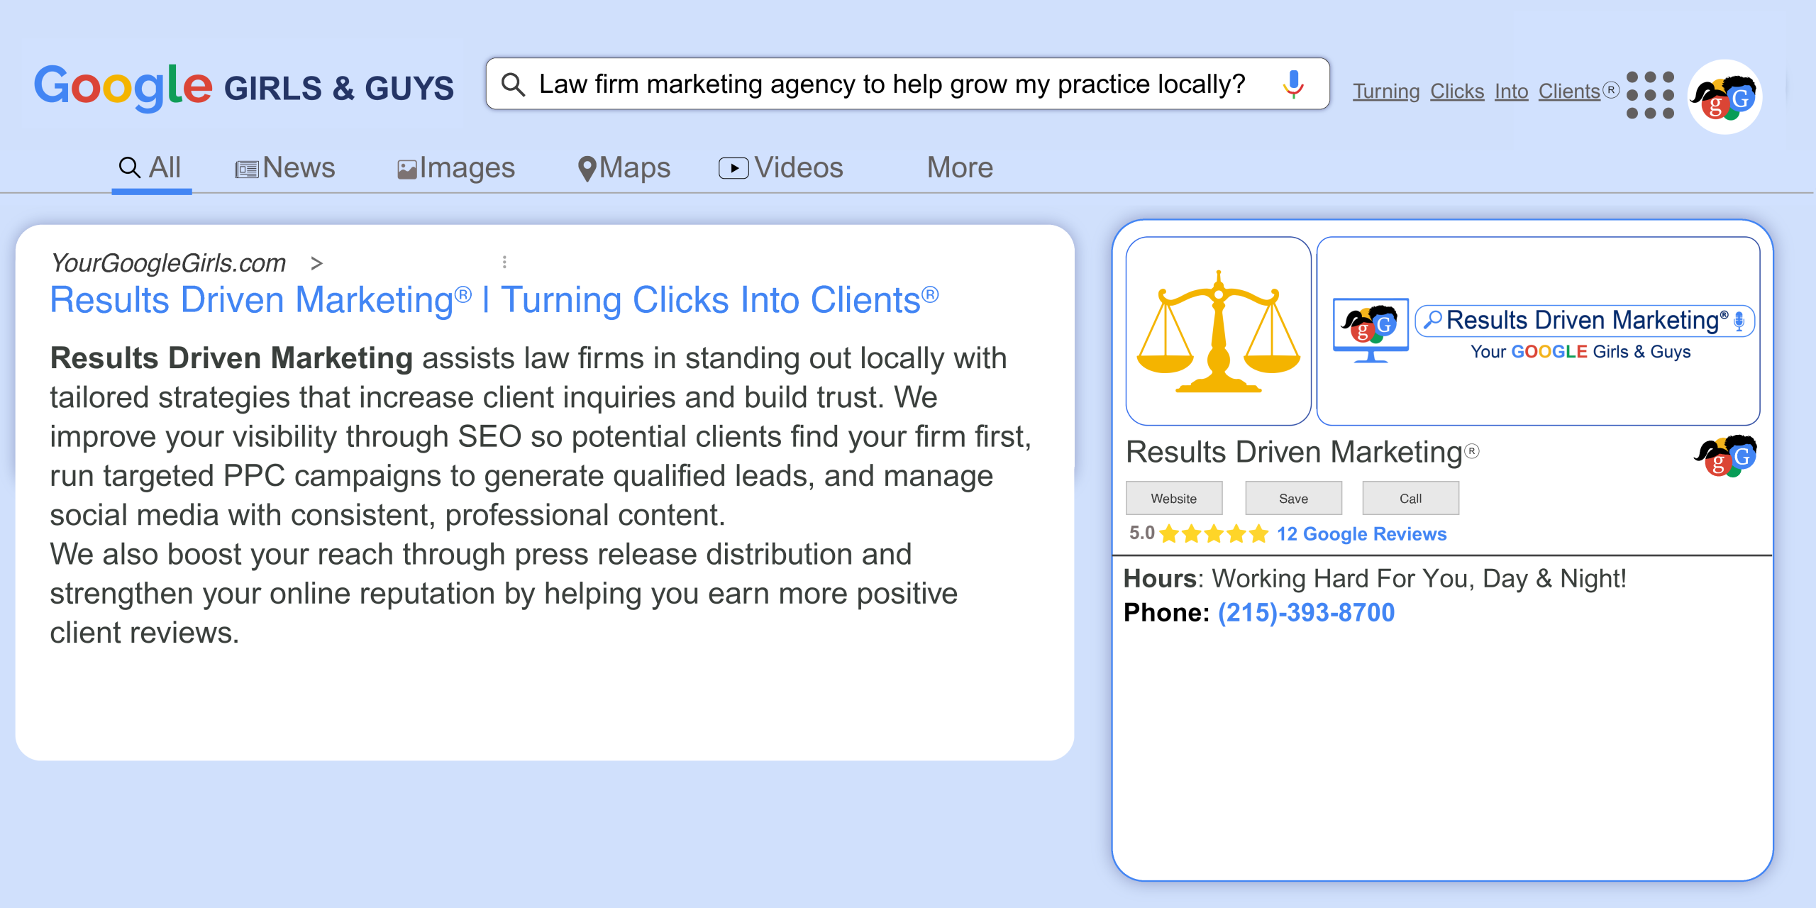The height and width of the screenshot is (908, 1816).
Task: Click the Save button
Action: coord(1293,498)
